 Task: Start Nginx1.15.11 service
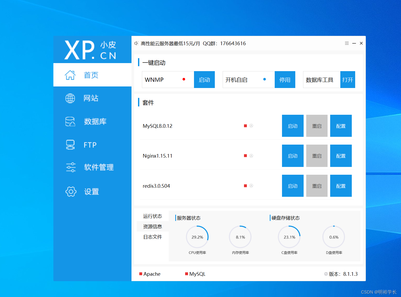293,156
